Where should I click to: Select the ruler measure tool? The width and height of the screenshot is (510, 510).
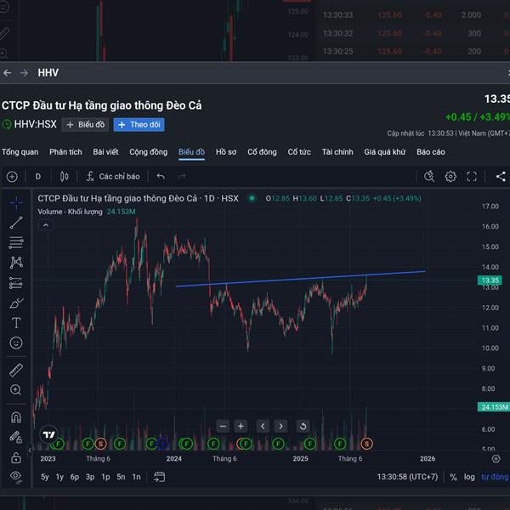click(x=16, y=370)
